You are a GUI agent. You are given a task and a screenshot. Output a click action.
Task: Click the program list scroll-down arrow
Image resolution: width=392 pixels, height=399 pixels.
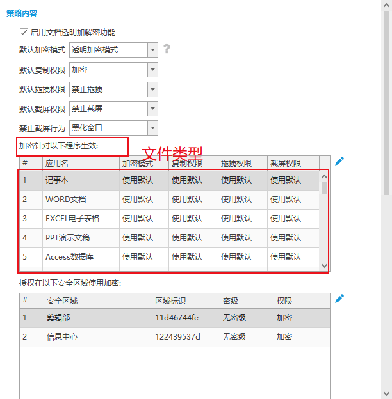pyautogui.click(x=324, y=265)
